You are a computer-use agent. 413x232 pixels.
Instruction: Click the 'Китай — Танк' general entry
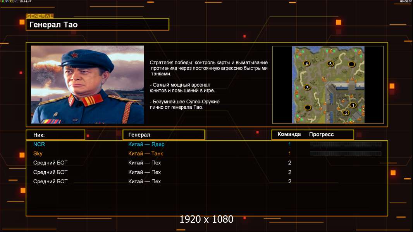145,154
